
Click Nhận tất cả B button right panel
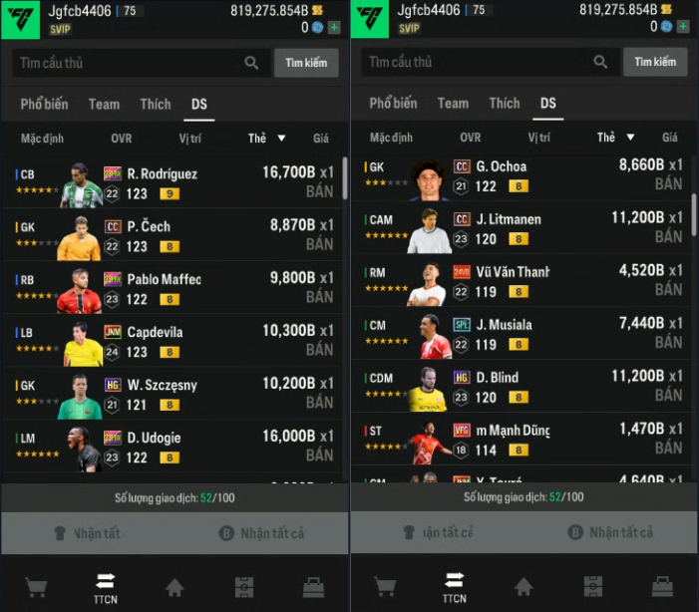click(x=610, y=532)
